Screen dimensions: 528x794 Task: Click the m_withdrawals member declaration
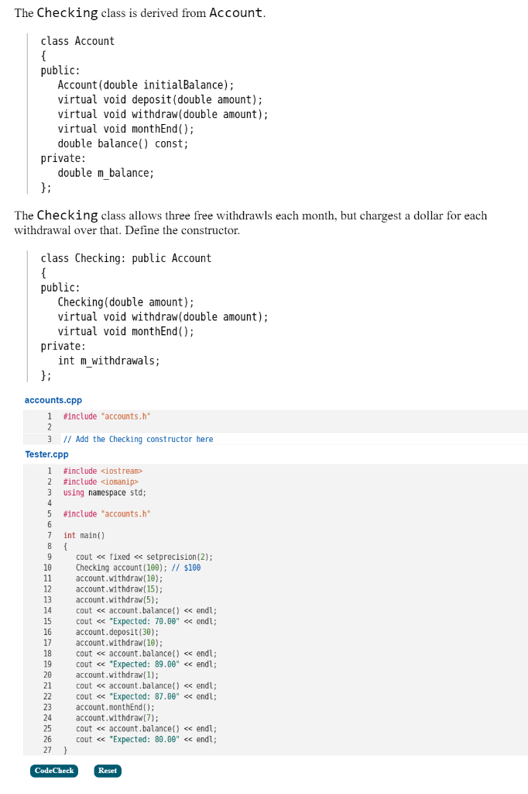[x=110, y=361]
